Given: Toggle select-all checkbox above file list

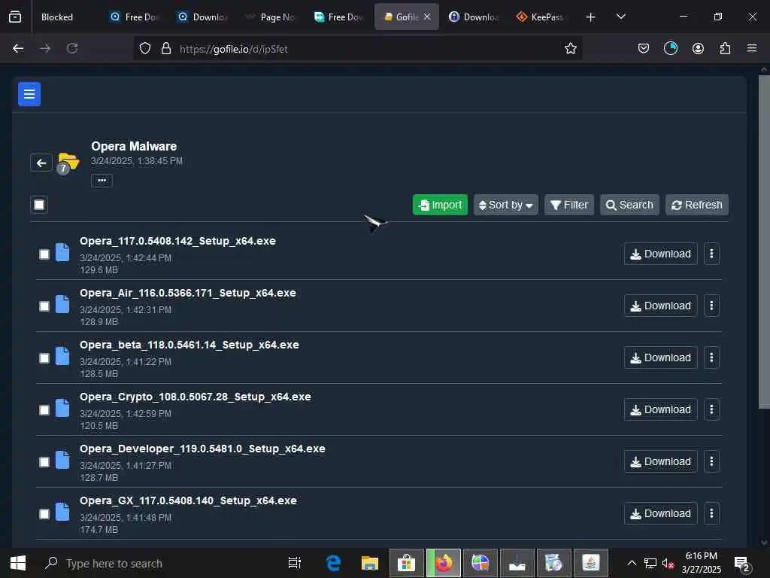Looking at the screenshot, I should (39, 205).
